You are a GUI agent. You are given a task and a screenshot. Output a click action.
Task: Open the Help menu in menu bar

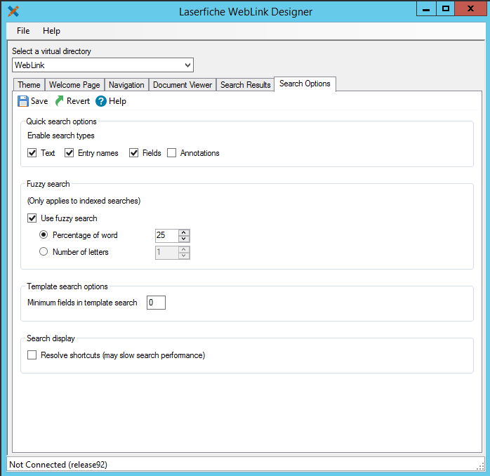(x=51, y=31)
